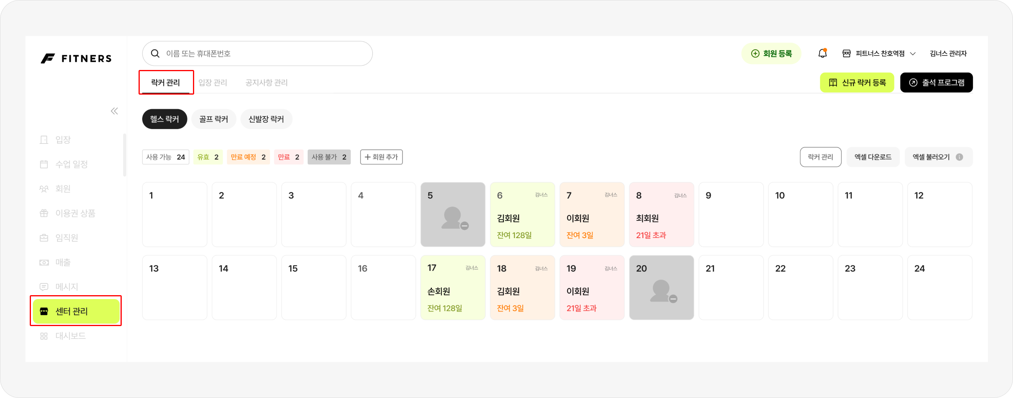Focus the 이름 또는 휴대폰번호 search field
This screenshot has height=398, width=1013.
tap(257, 54)
